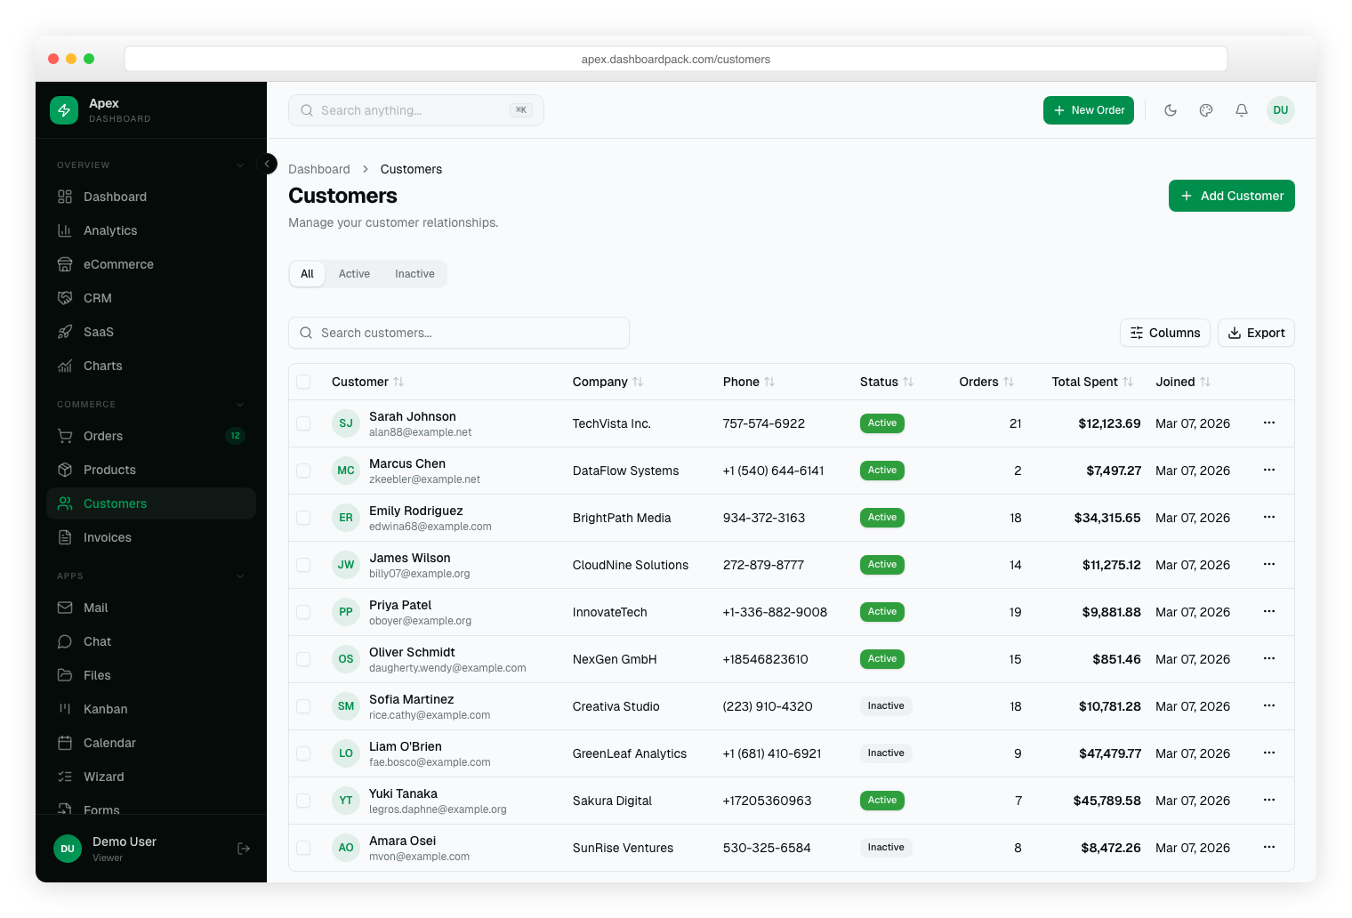Switch to the Inactive customers tab

[x=414, y=274]
